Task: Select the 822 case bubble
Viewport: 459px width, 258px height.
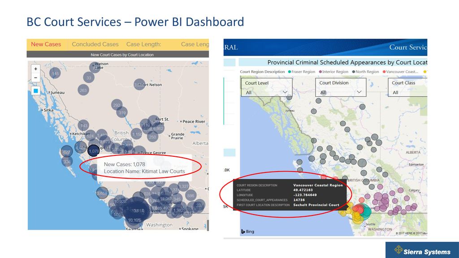Action: [67, 152]
